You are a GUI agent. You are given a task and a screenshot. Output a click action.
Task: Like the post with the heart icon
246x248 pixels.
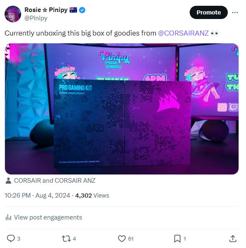tap(122, 238)
